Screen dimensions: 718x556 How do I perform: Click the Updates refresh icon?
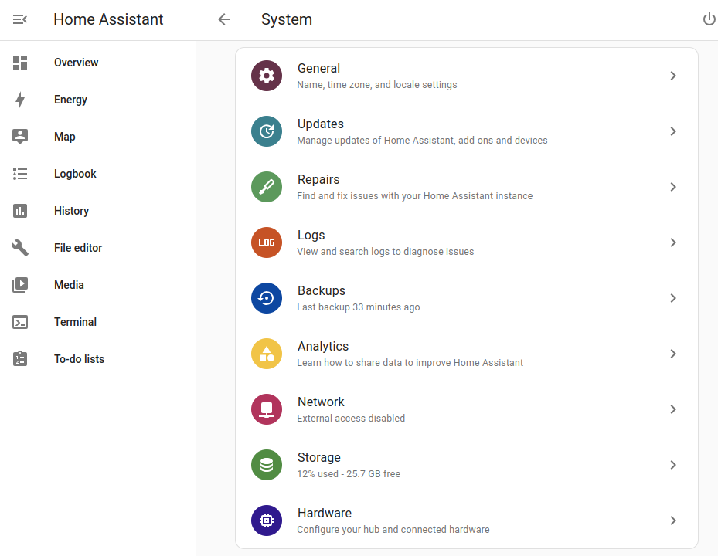(x=267, y=131)
